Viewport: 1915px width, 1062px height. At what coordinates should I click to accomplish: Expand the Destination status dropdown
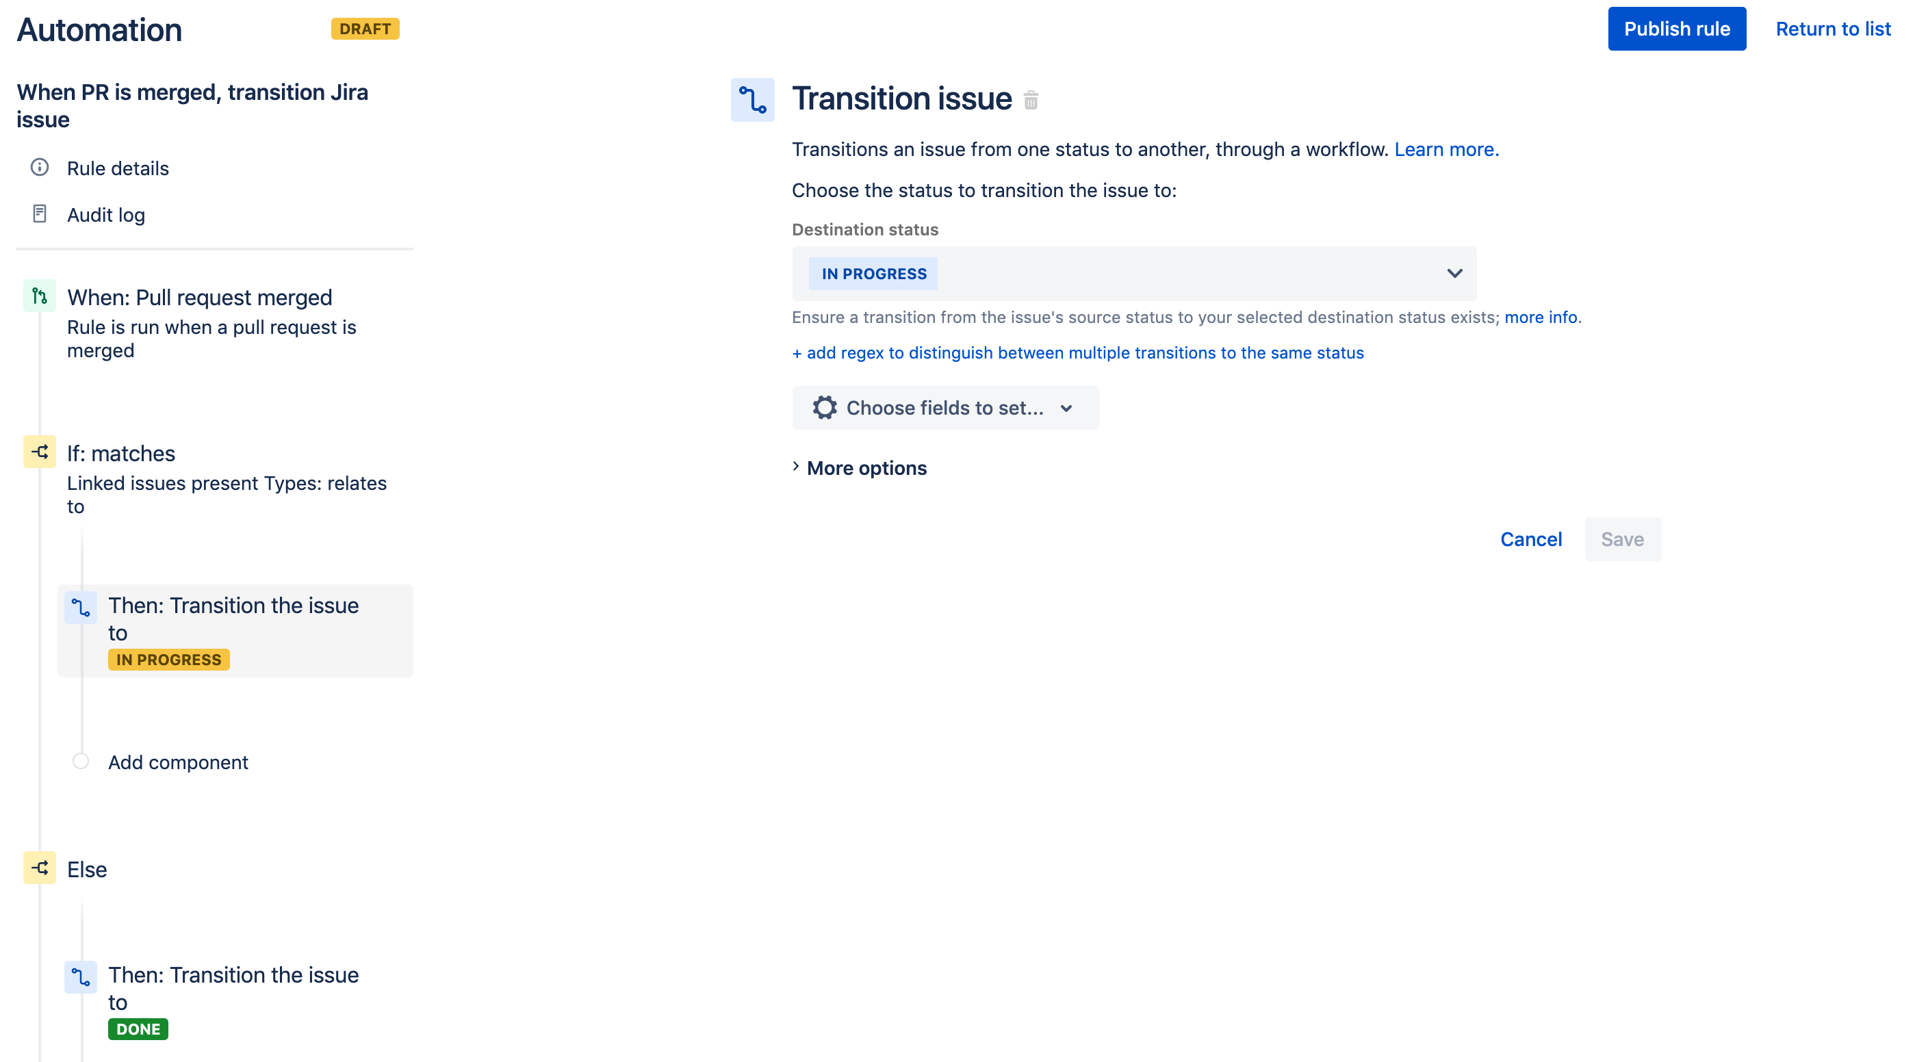[x=1453, y=273]
